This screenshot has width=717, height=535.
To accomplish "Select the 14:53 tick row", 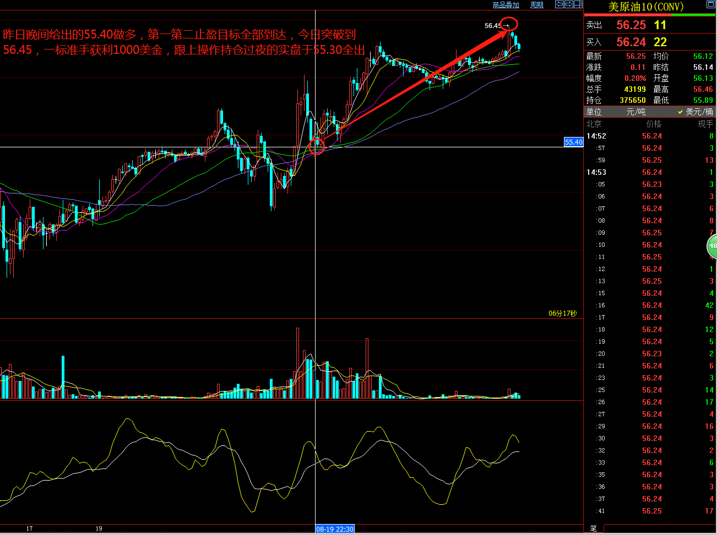I will 650,172.
